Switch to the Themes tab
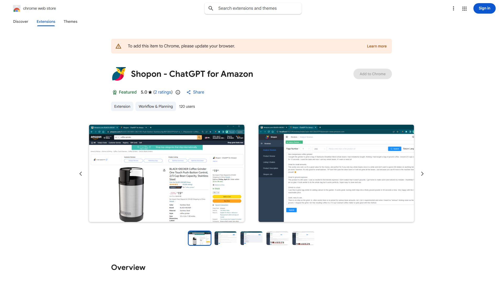 point(70,21)
